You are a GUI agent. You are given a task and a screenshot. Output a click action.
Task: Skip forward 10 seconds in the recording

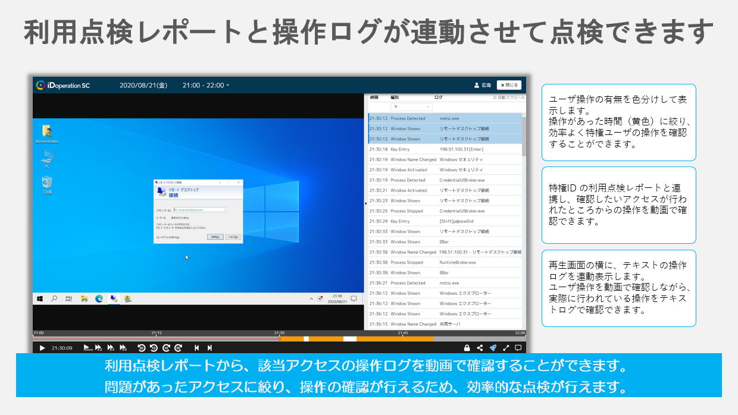(167, 348)
